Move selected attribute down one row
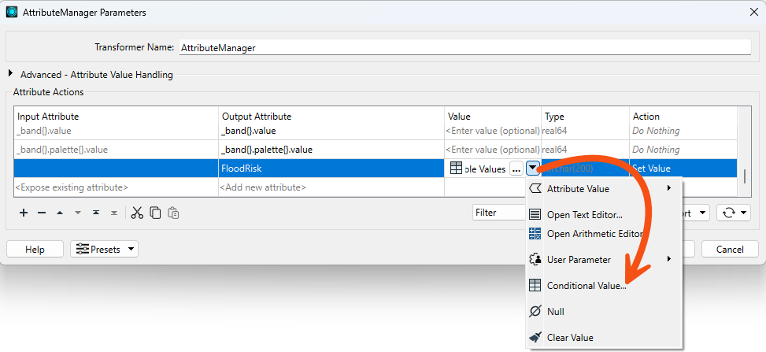 click(78, 213)
